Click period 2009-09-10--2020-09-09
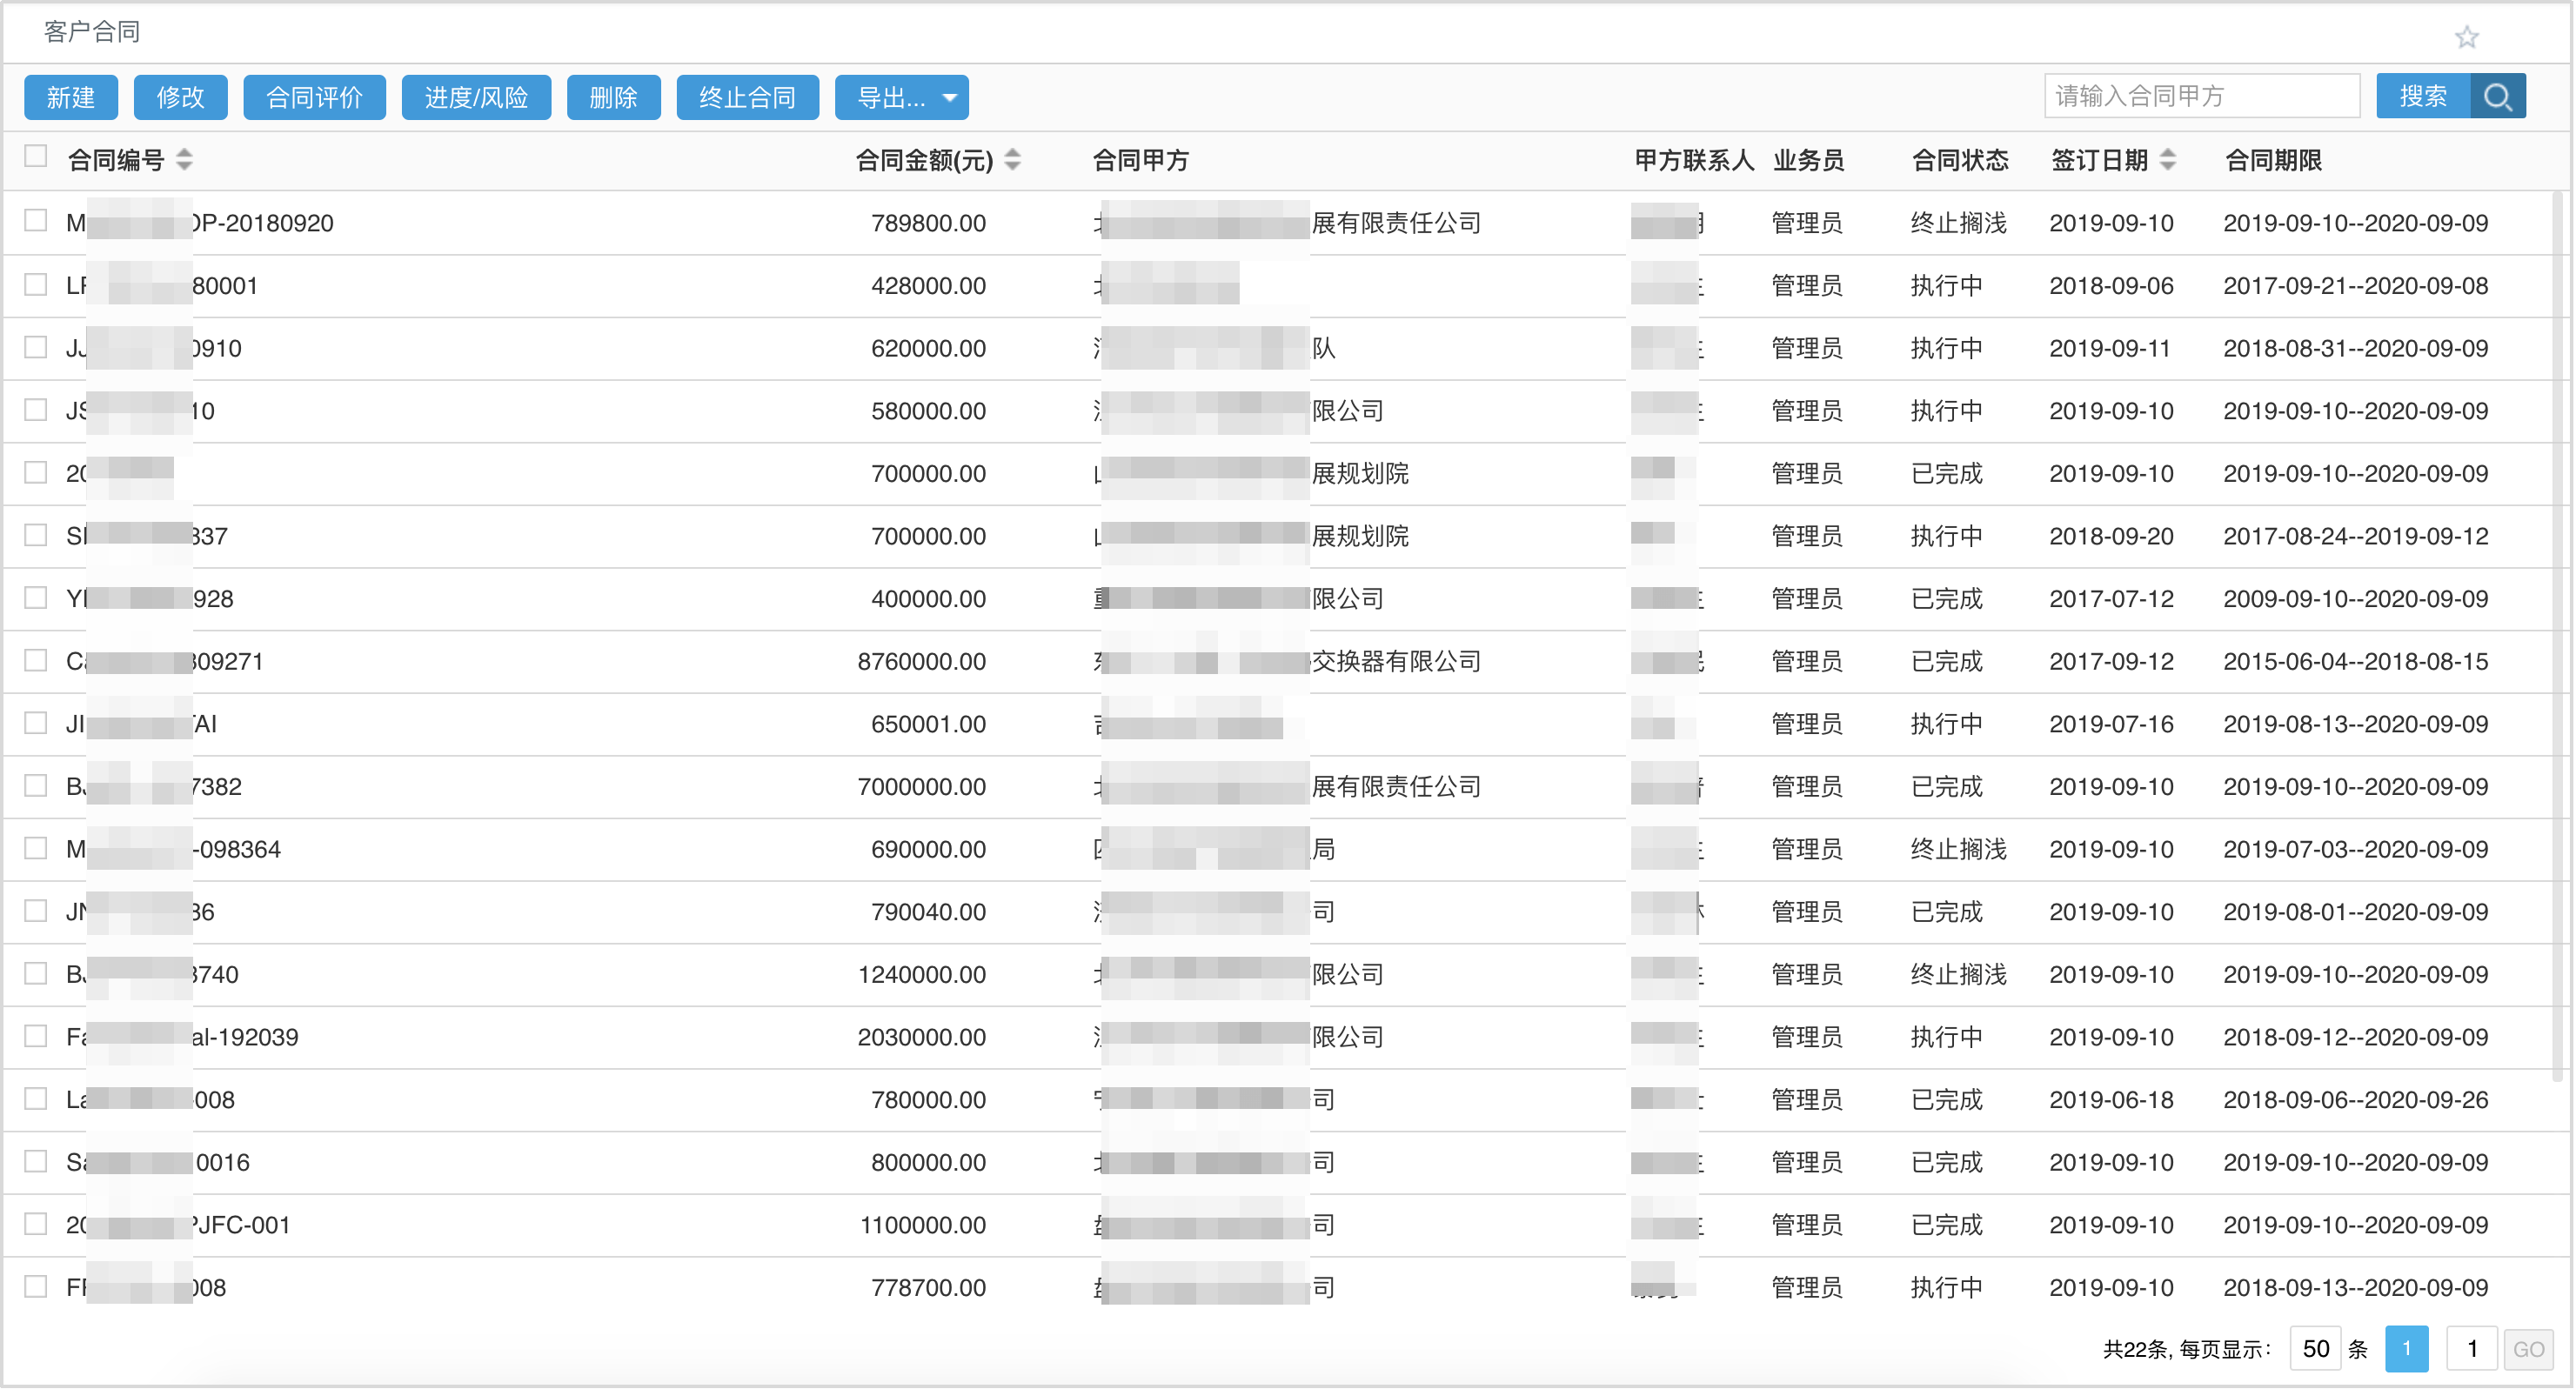The width and height of the screenshot is (2576, 1389). (x=2355, y=599)
